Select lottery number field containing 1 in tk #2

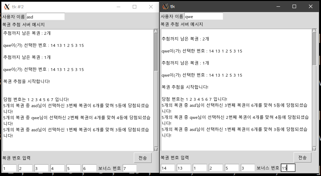click(9, 169)
